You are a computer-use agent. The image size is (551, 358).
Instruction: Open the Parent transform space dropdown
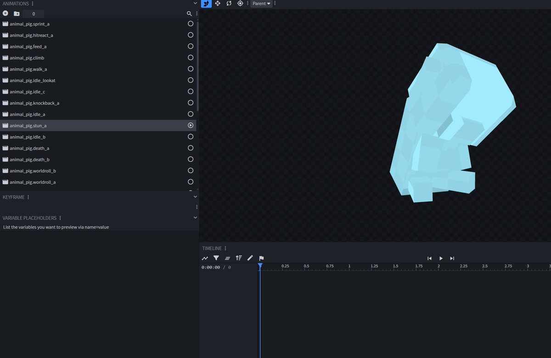click(262, 4)
